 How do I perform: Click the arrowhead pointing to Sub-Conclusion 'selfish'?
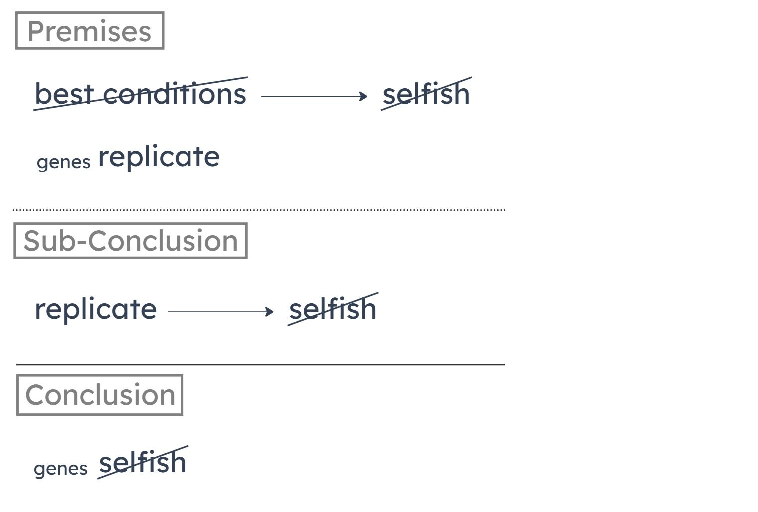pyautogui.click(x=270, y=312)
